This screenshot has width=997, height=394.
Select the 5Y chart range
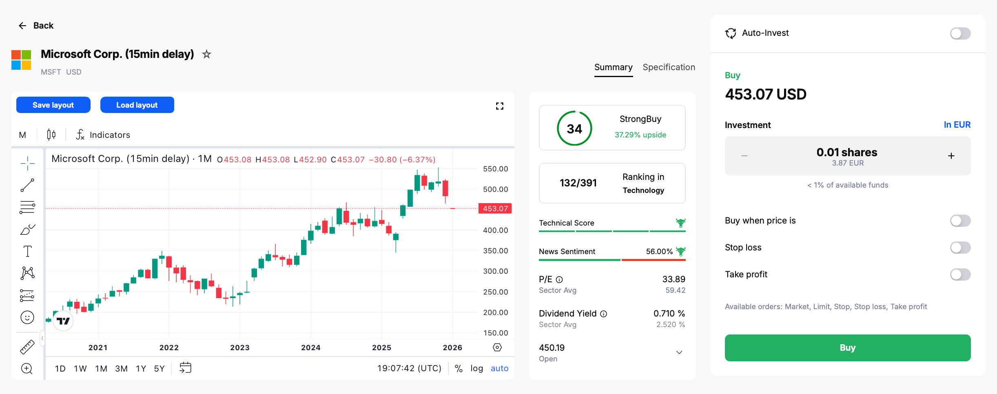159,369
